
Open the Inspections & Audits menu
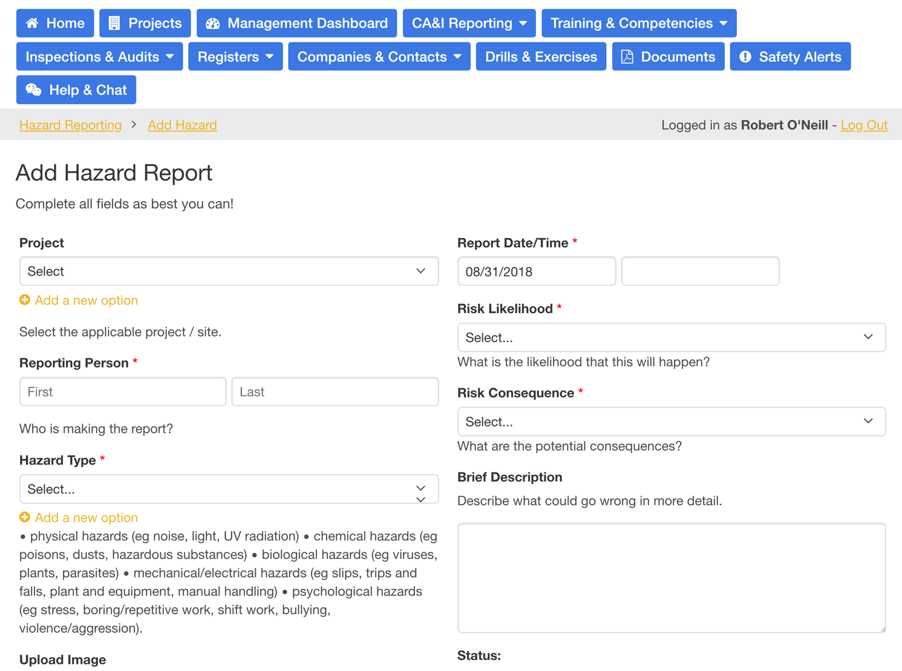99,56
